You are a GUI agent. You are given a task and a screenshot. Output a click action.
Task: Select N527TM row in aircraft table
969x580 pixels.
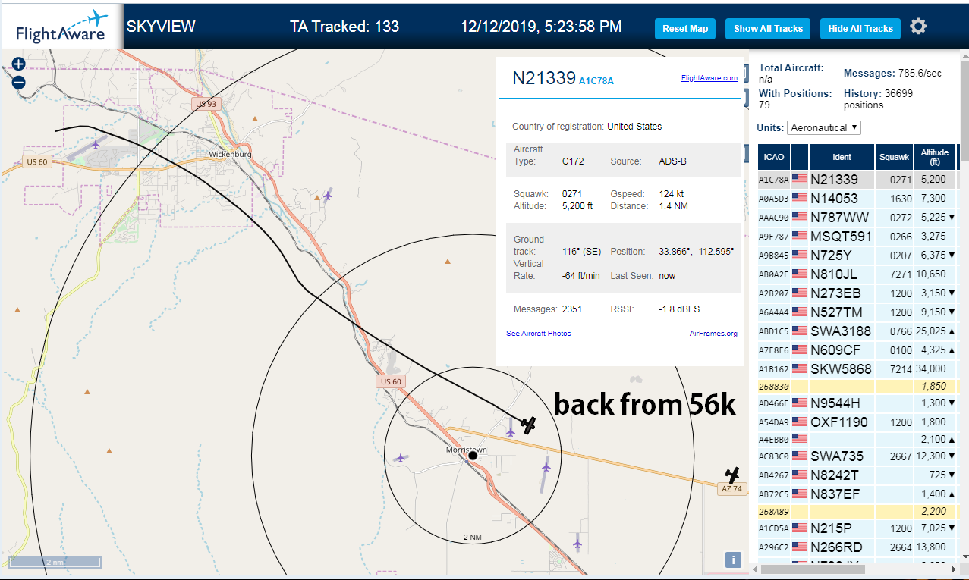tap(857, 312)
